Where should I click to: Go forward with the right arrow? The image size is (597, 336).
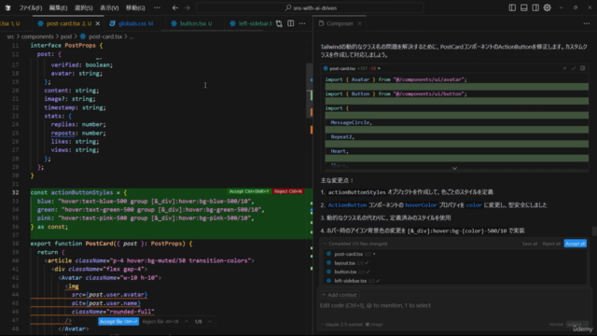(x=187, y=7)
